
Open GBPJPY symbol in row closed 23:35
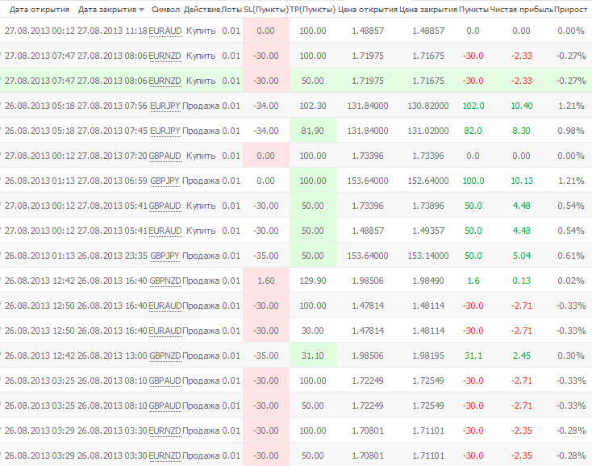(x=165, y=256)
